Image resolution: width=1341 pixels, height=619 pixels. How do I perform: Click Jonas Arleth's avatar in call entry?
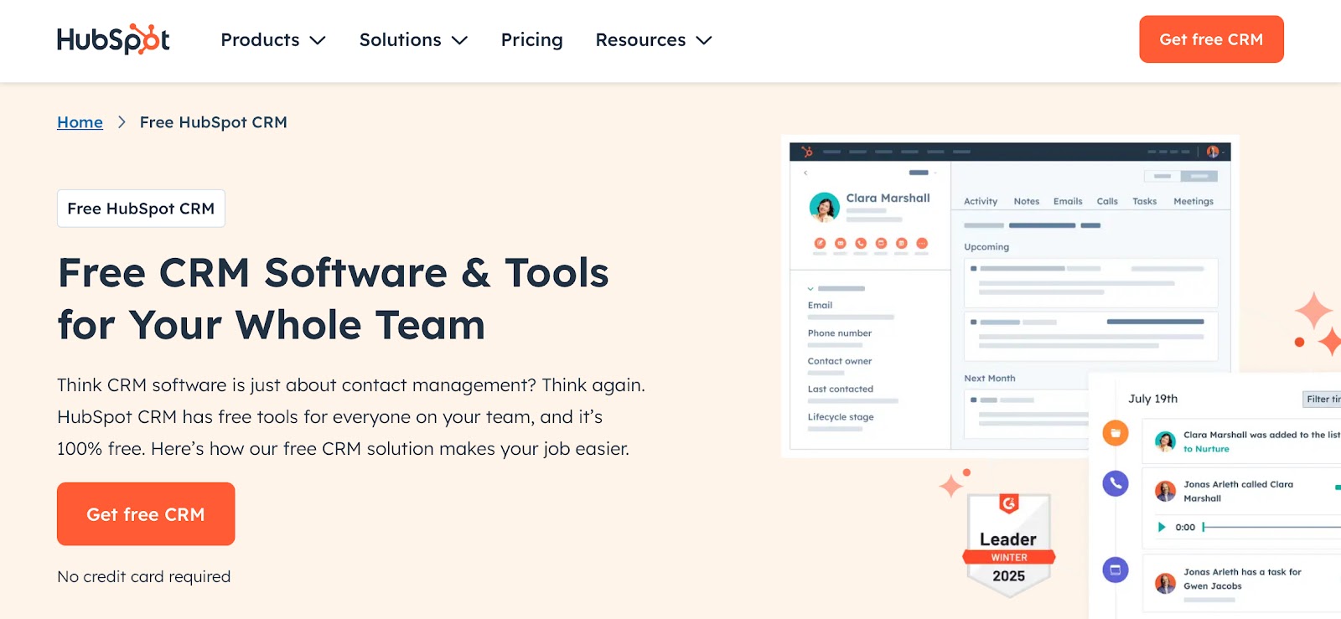tap(1165, 491)
